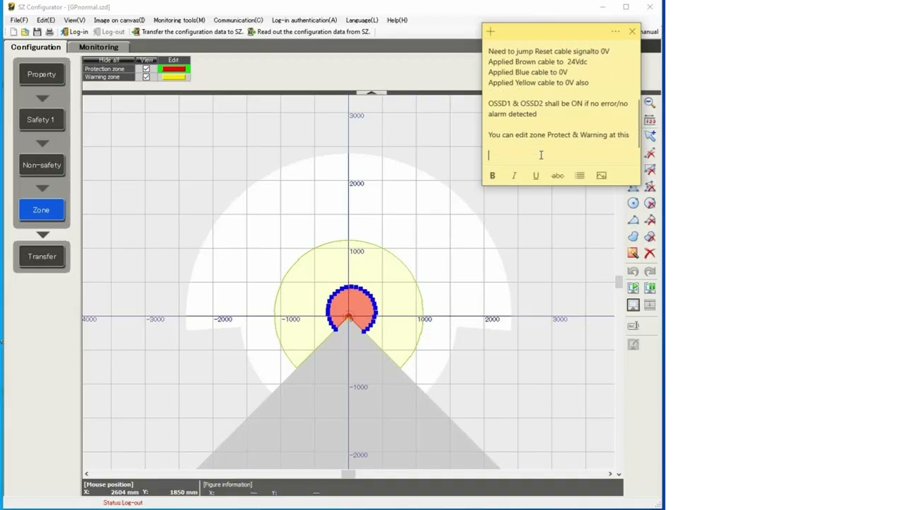Image resolution: width=906 pixels, height=510 pixels.
Task: Toggle bold in sticky note
Action: point(493,176)
